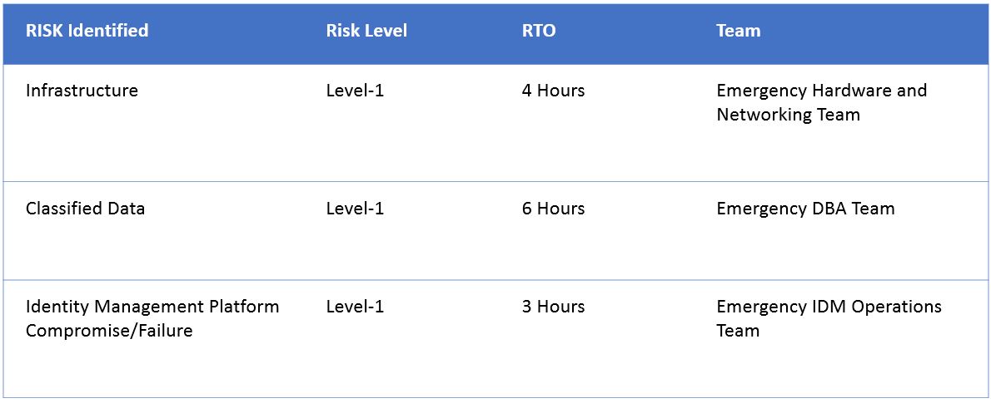Screen dimensions: 991x413
Task: Select Level-1 in the Infrastructure row
Action: [x=355, y=91]
